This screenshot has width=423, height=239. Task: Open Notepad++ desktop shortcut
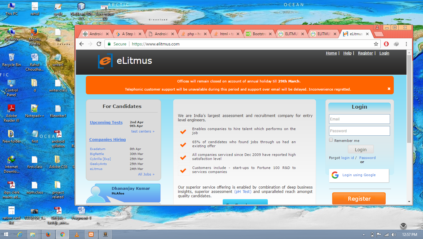point(35,110)
